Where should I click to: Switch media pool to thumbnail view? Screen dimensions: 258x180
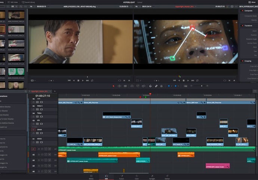point(13,6)
